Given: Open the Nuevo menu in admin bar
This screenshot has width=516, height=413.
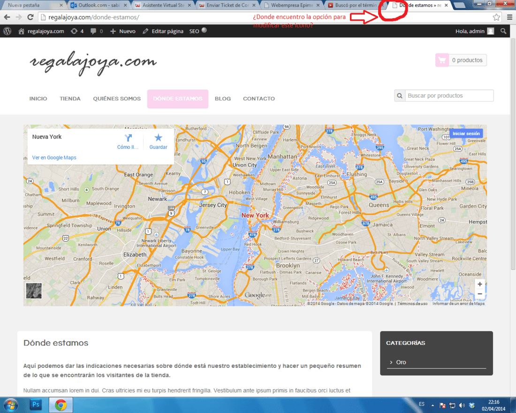Looking at the screenshot, I should [123, 31].
